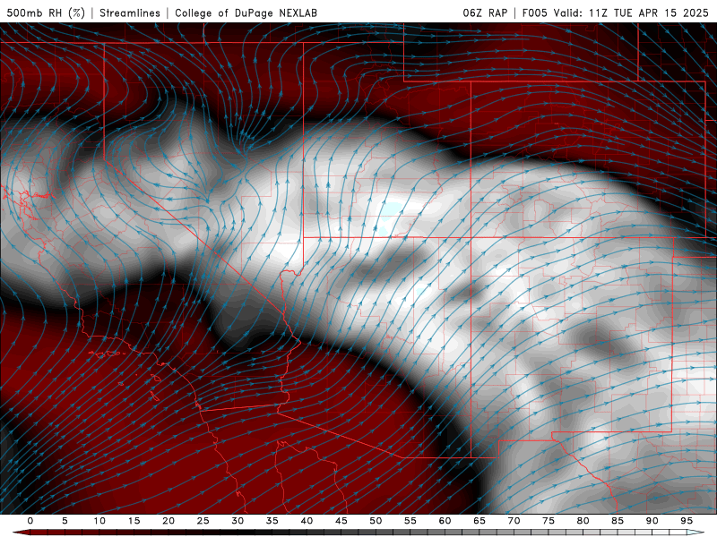
Task: Click the colorbar label "75"
Action: (549, 521)
